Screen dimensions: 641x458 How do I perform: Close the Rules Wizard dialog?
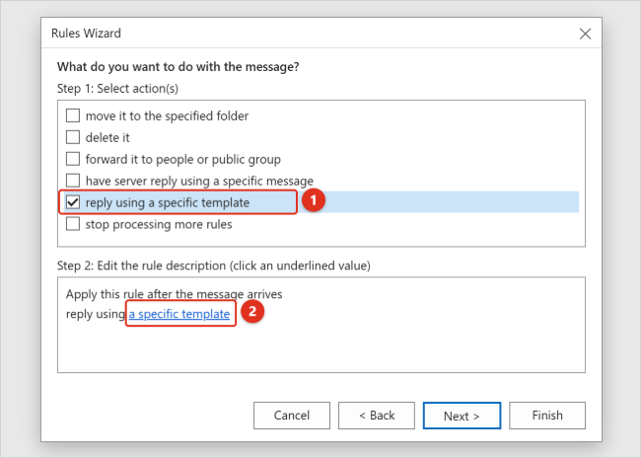[585, 34]
